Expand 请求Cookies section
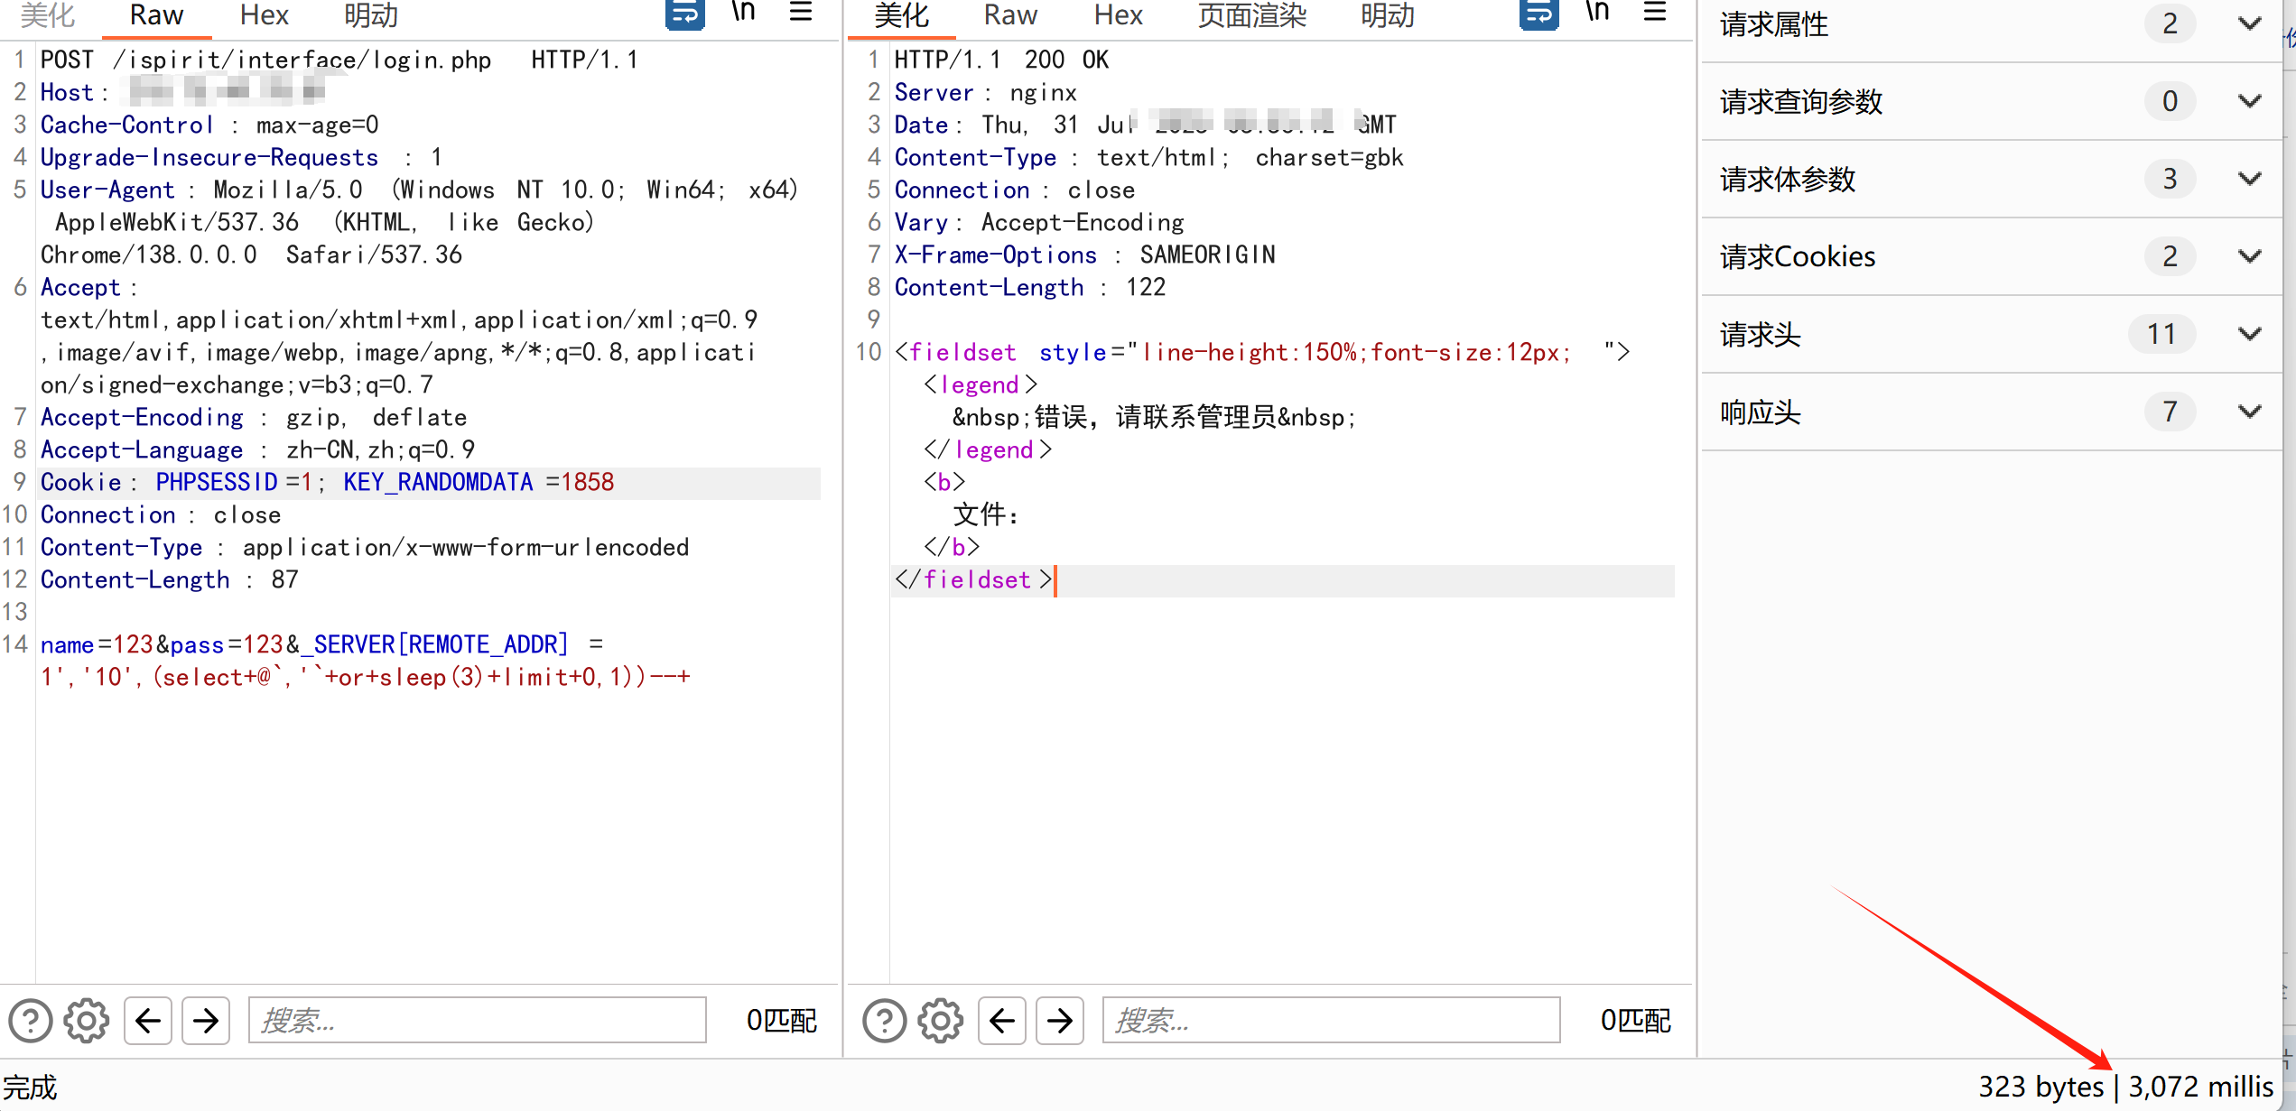Image resolution: width=2296 pixels, height=1111 pixels. 2249,256
